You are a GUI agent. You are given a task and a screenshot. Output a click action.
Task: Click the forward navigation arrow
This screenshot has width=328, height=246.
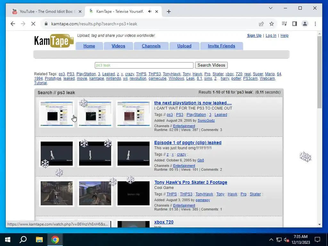click(23, 24)
